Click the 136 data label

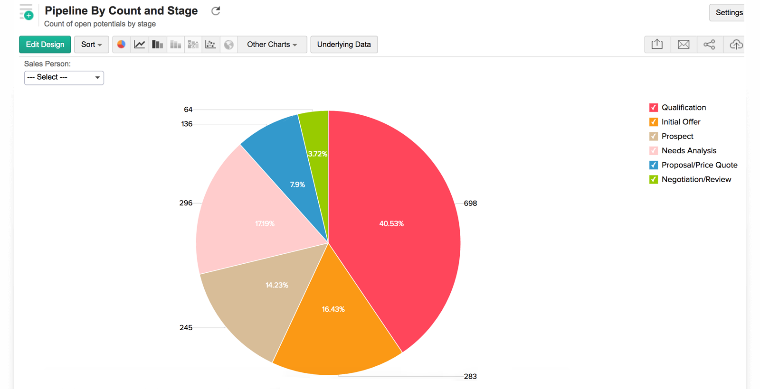pyautogui.click(x=187, y=124)
